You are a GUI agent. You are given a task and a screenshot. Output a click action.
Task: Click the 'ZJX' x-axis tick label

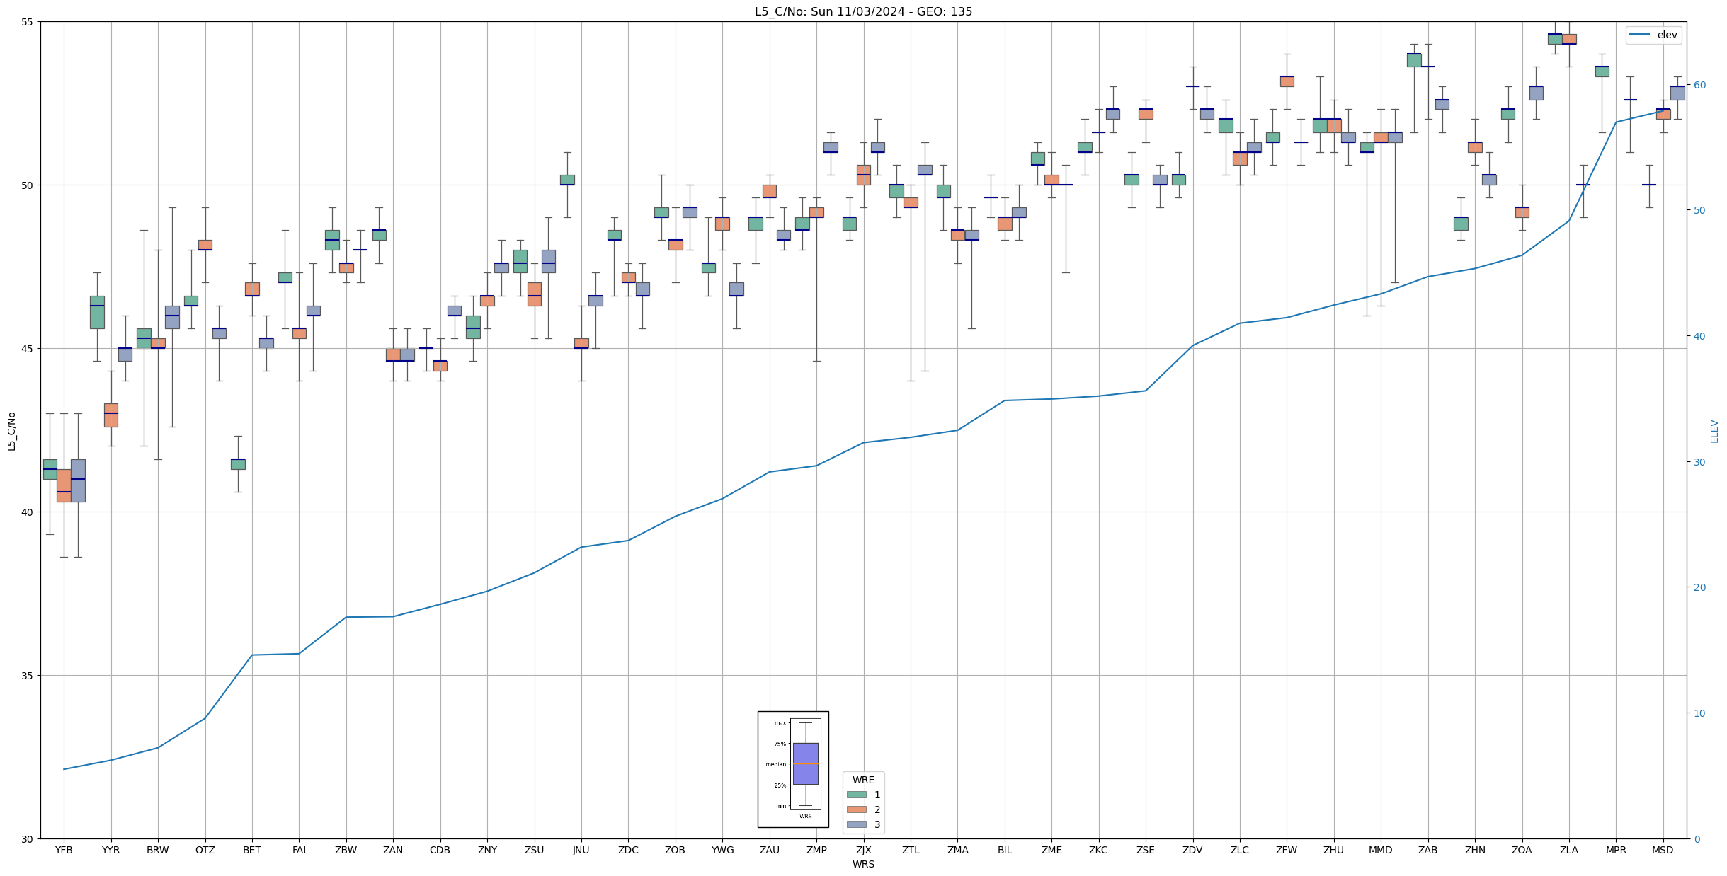864,850
